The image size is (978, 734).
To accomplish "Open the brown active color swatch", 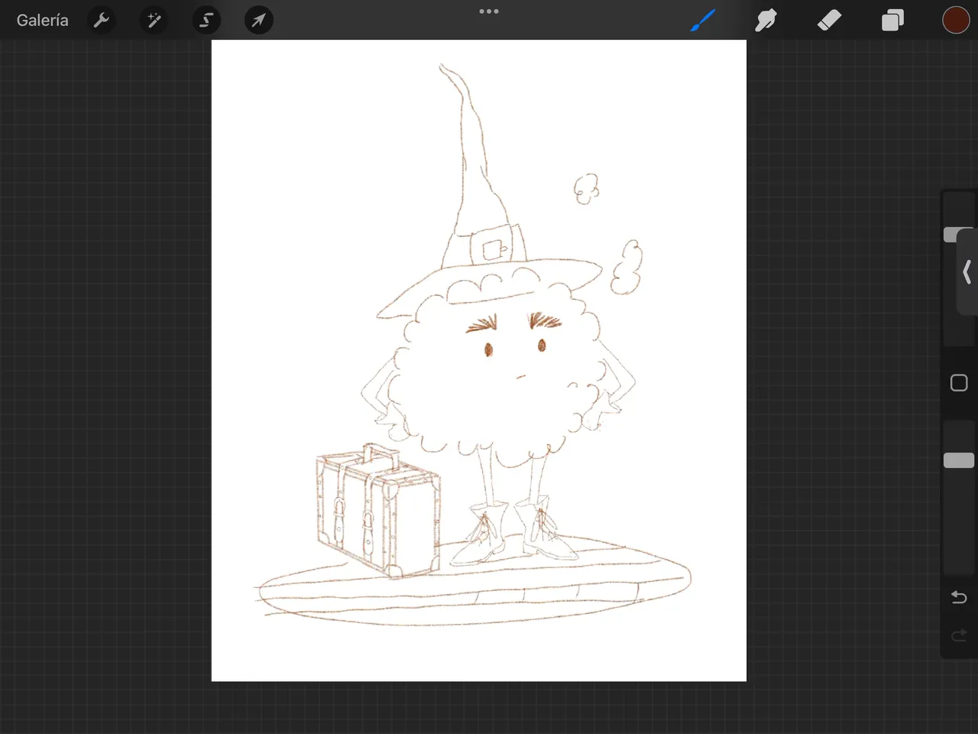I will [956, 21].
